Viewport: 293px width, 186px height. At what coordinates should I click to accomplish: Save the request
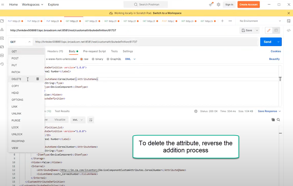[247, 30]
